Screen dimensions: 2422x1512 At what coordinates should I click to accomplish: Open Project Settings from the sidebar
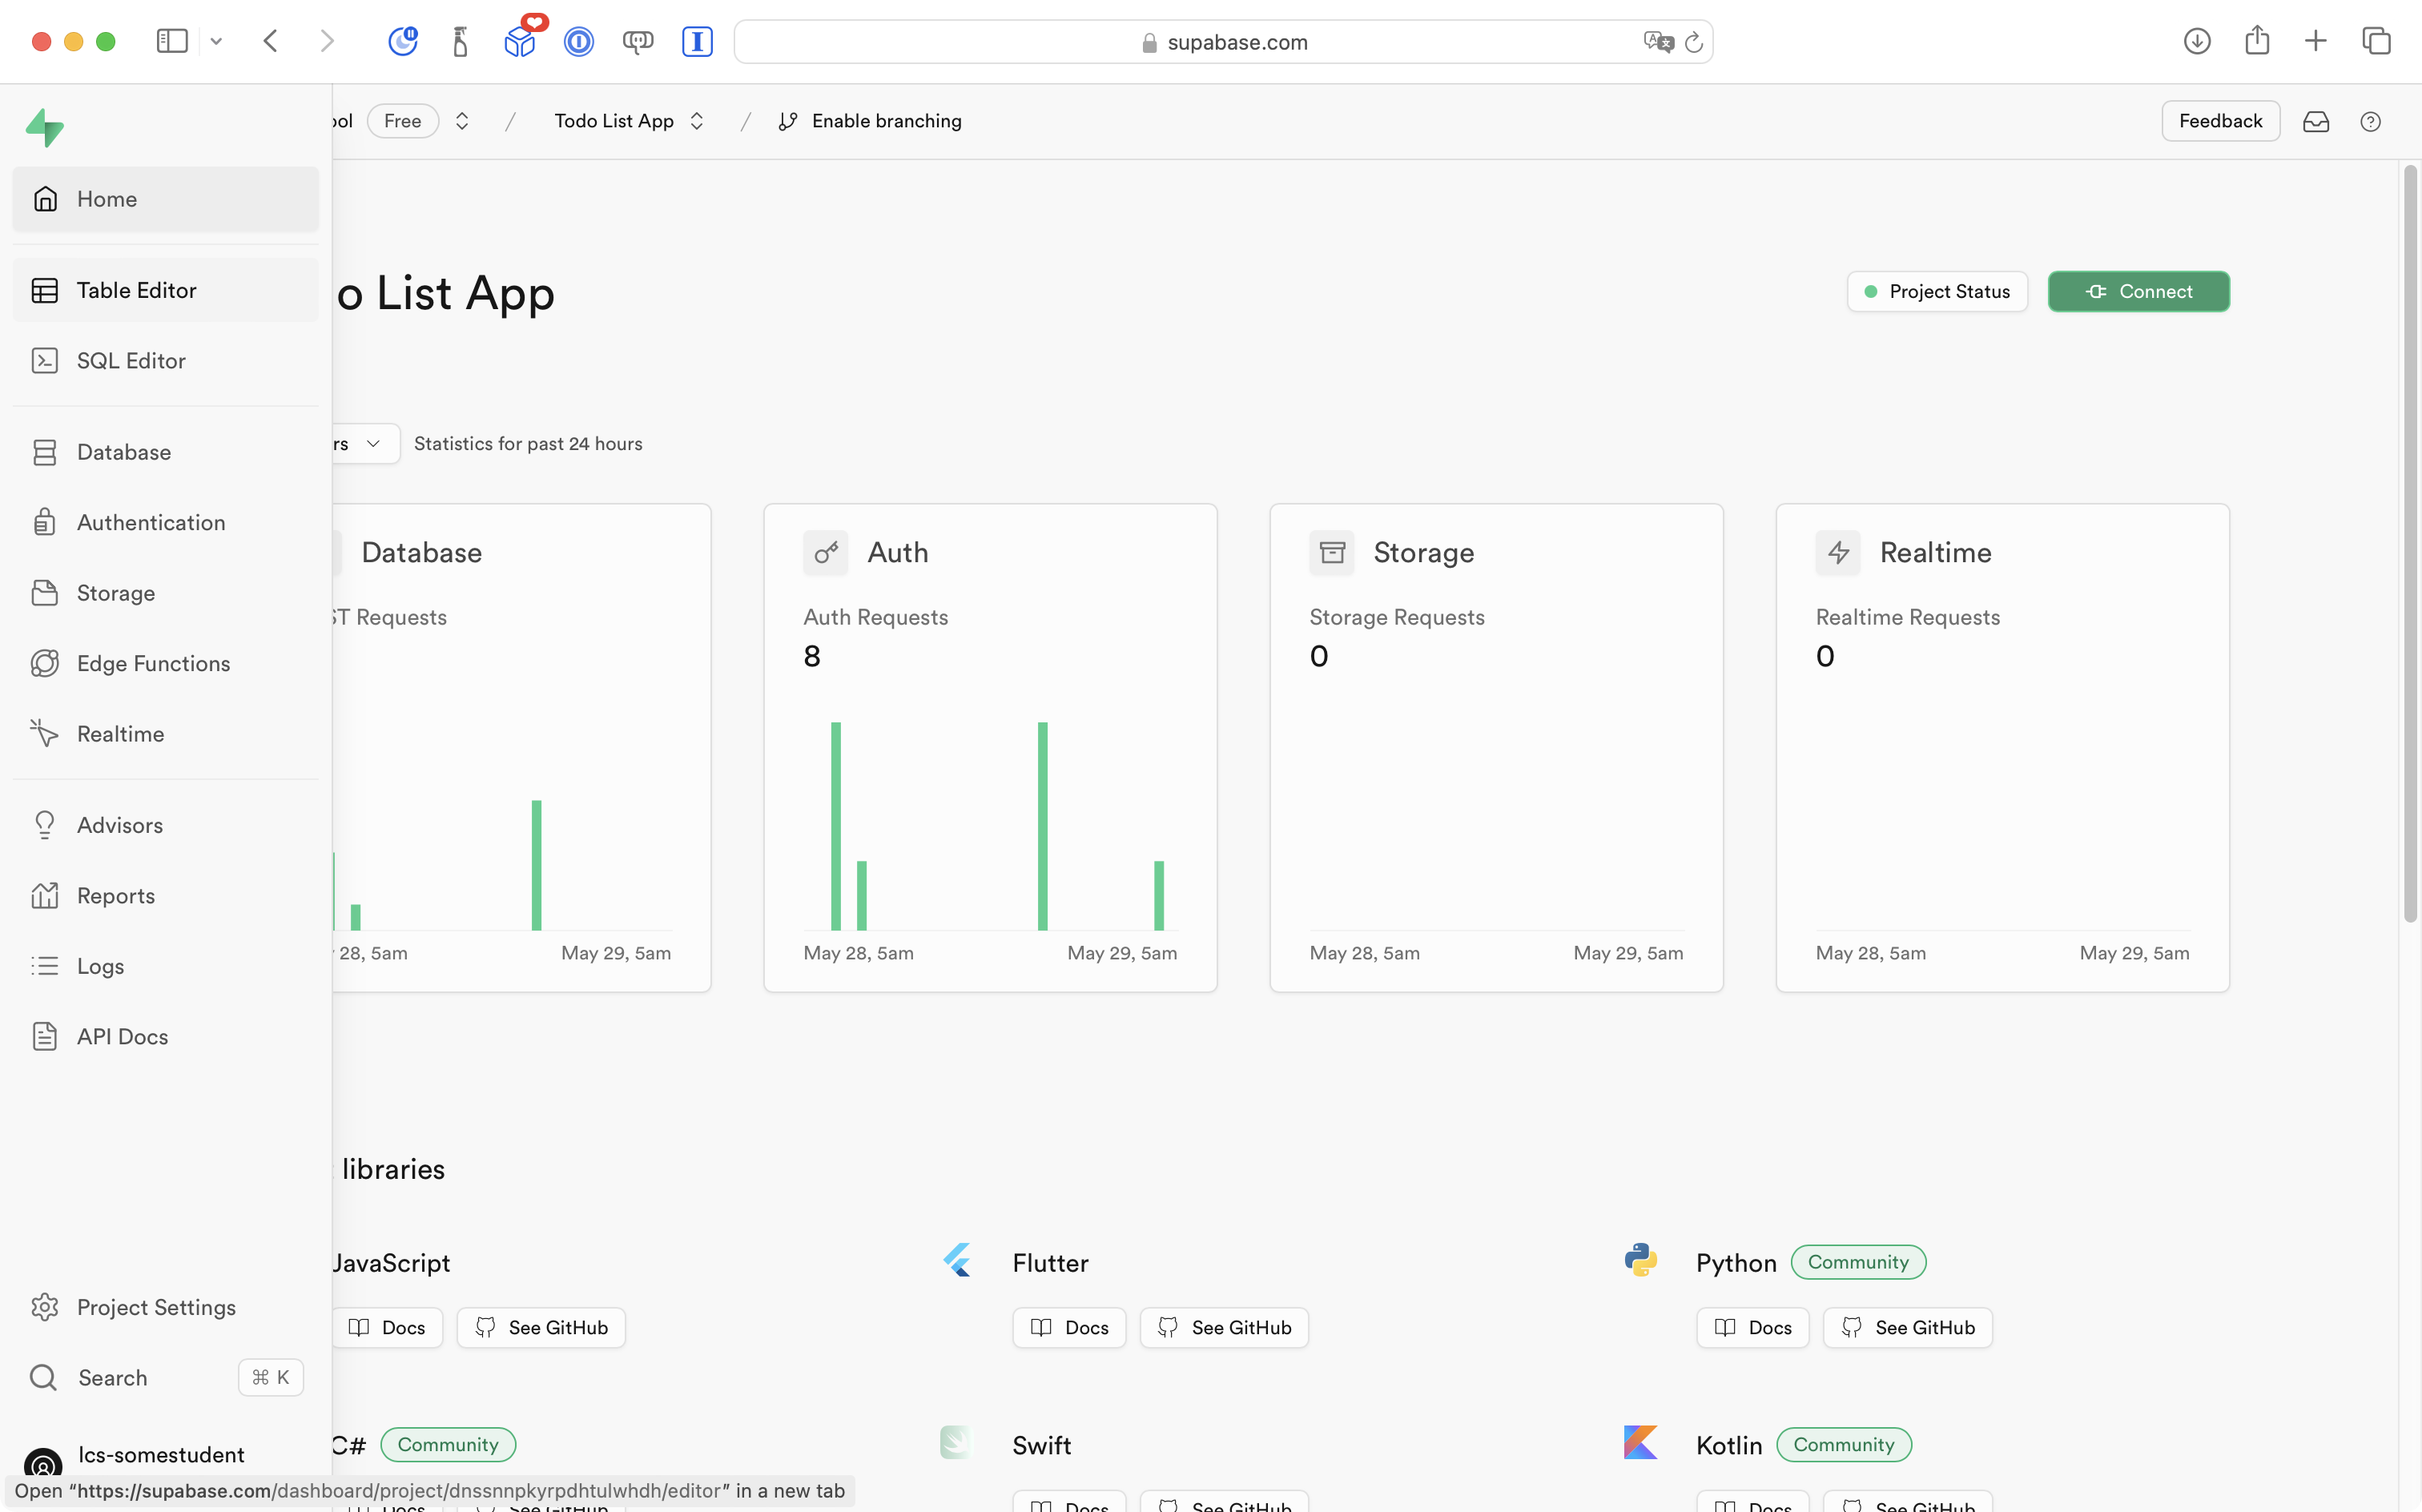[x=156, y=1307]
